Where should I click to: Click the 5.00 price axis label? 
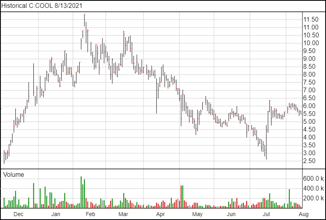point(310,122)
